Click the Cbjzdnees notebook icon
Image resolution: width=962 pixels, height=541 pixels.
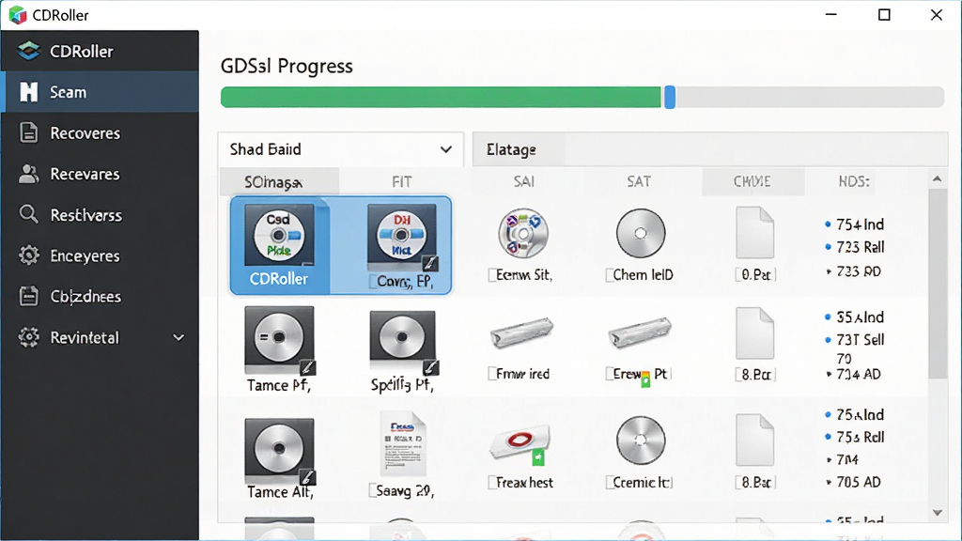(28, 296)
